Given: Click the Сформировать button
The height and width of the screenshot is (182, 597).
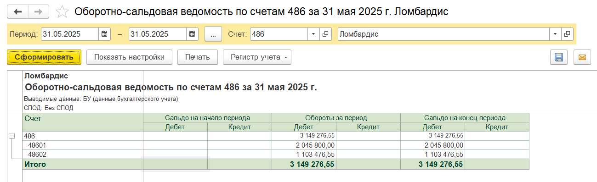Looking at the screenshot, I should tap(44, 57).
